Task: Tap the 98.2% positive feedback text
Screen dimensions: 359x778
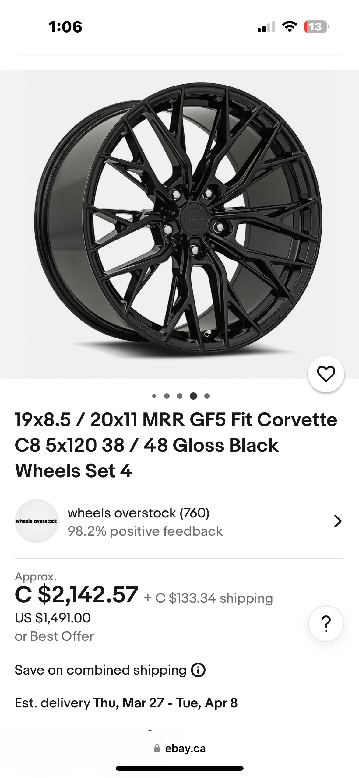Action: pos(145,531)
